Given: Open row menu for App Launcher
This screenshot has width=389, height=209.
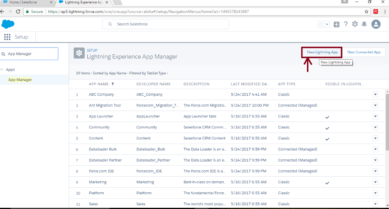Looking at the screenshot, I should (375, 116).
